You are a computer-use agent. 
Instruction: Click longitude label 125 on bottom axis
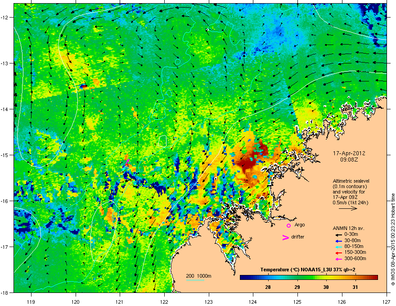(297, 302)
